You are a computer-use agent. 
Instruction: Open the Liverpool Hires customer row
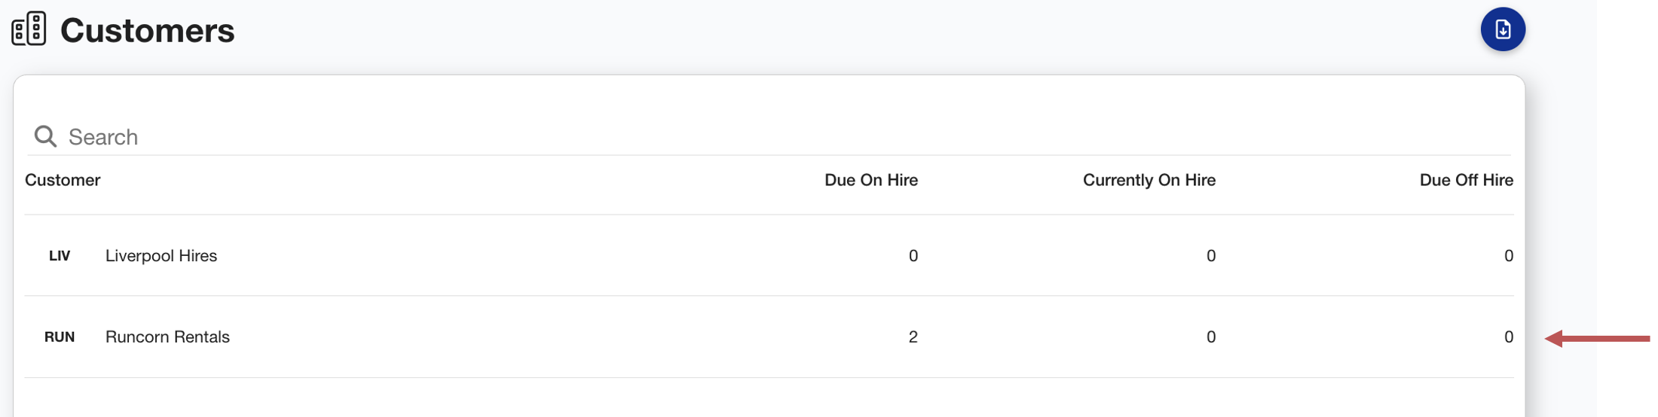point(769,255)
